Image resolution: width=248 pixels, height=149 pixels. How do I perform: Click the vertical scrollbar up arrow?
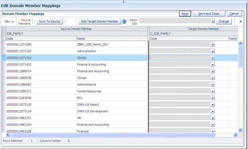(x=240, y=43)
